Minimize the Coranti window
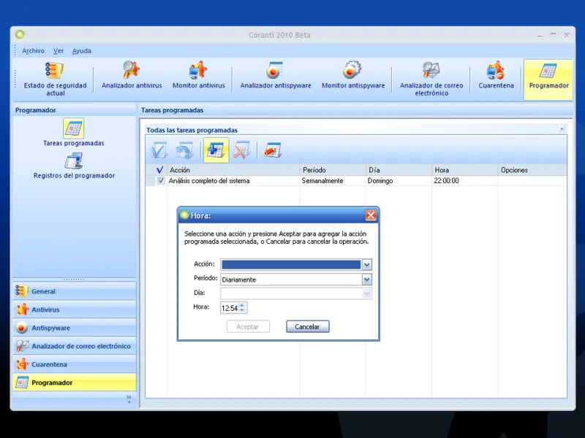The height and width of the screenshot is (438, 585). click(540, 36)
